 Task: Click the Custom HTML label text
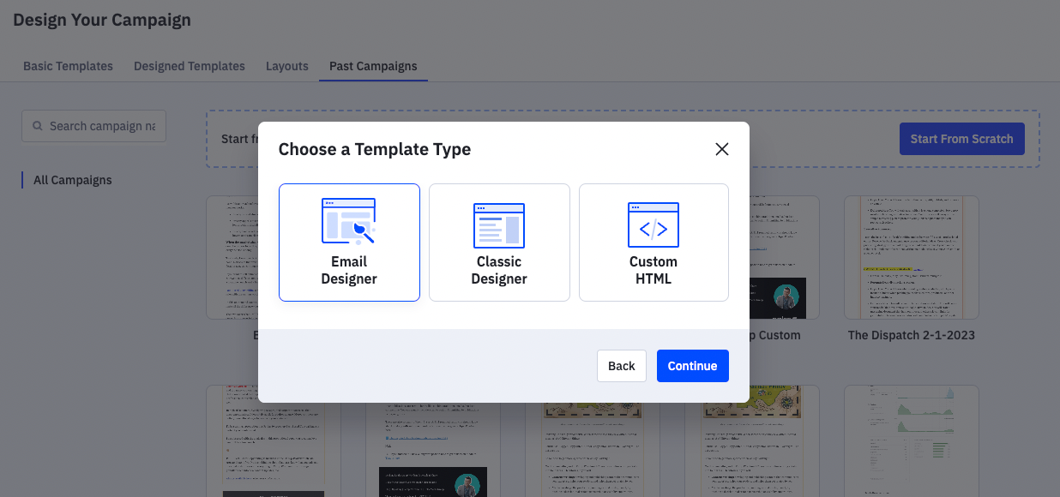click(653, 270)
